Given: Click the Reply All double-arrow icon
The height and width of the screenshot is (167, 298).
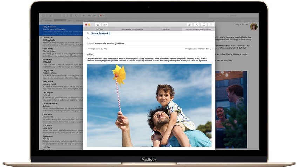Looking at the screenshot, I should tap(89, 15).
